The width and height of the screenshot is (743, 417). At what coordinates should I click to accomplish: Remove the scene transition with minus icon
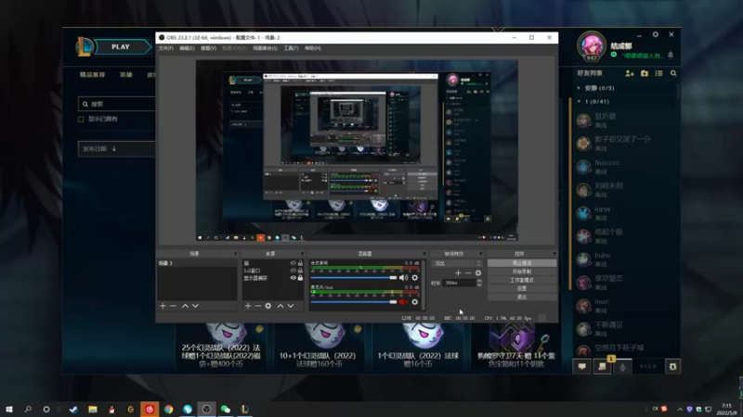(x=468, y=272)
